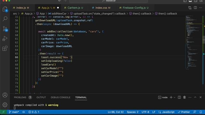Click the first then() callback breadcrumb

140,13
